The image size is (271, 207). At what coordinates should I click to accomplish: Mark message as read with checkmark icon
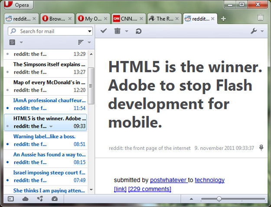(103, 31)
